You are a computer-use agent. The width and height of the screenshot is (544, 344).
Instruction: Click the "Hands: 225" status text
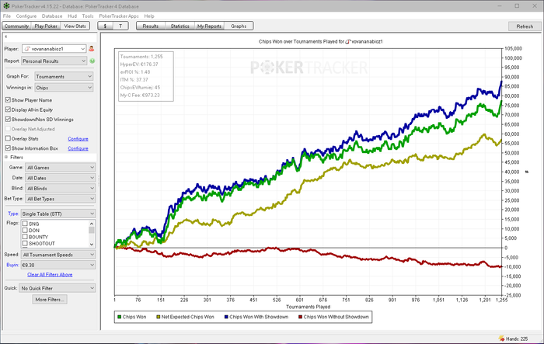[x=517, y=339]
